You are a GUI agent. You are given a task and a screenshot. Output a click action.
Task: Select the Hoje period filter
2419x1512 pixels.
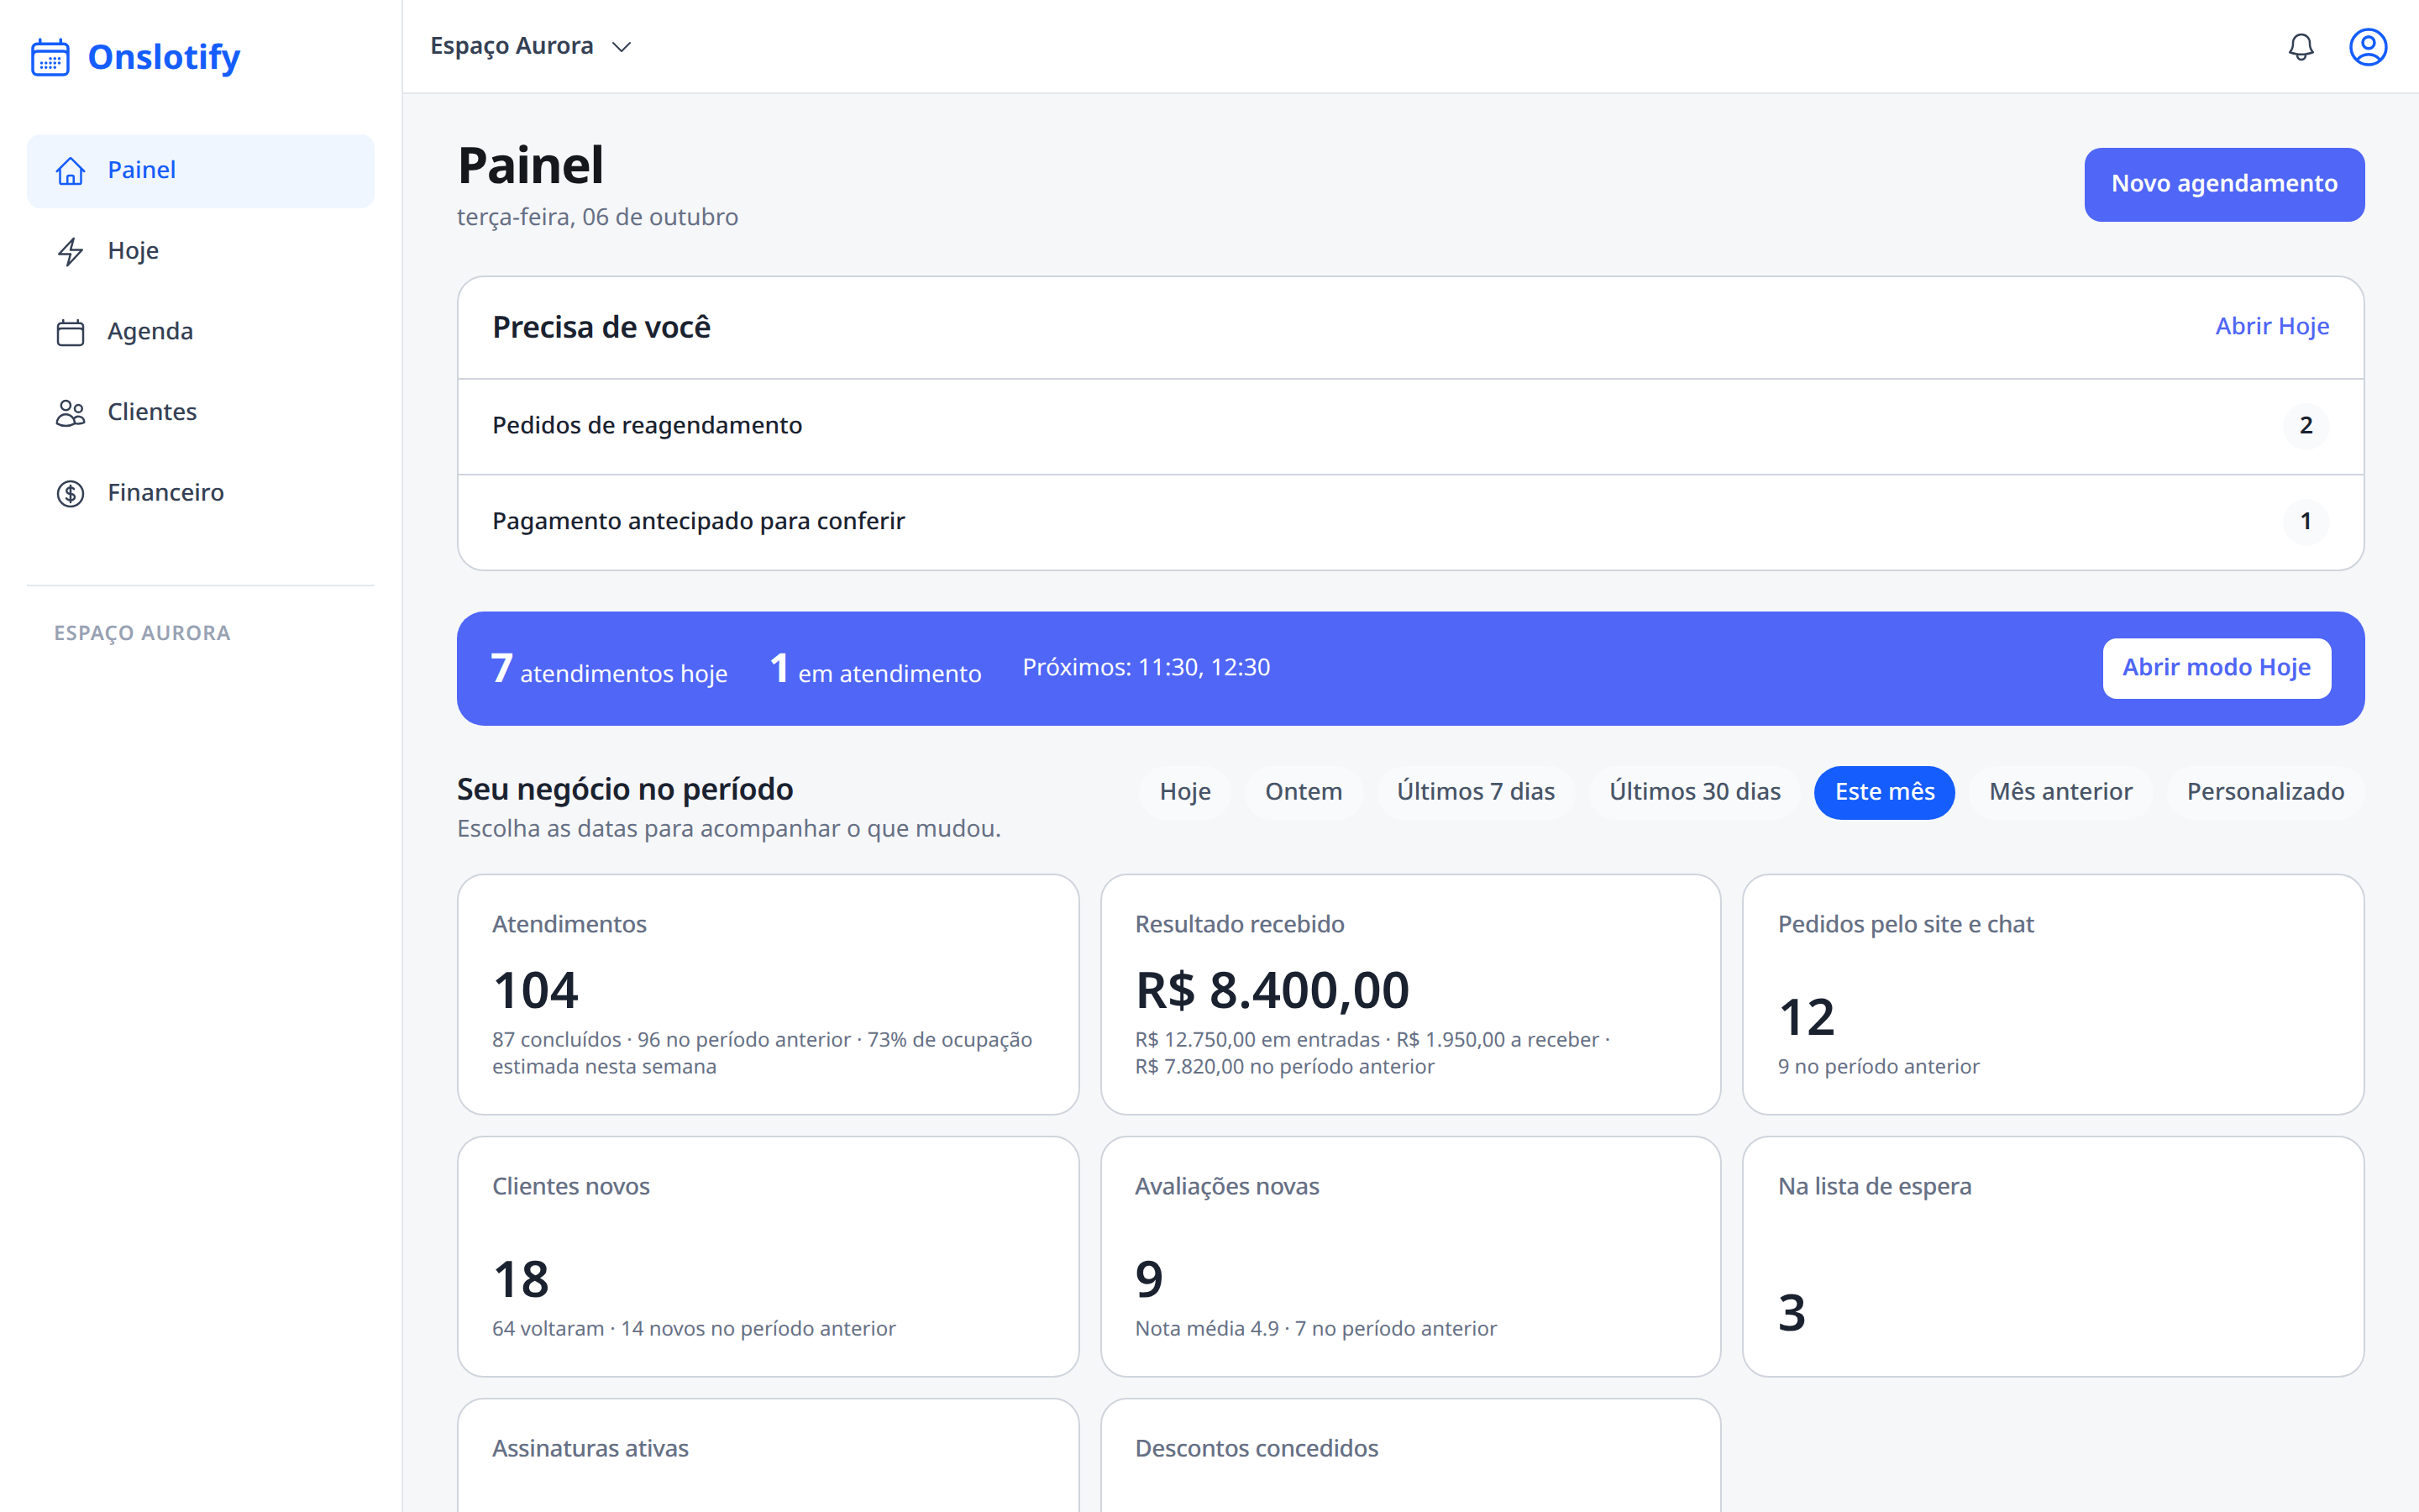(x=1184, y=792)
